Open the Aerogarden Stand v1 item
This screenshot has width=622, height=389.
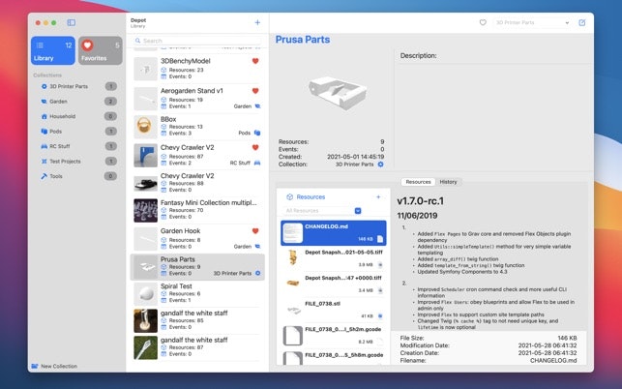point(197,98)
